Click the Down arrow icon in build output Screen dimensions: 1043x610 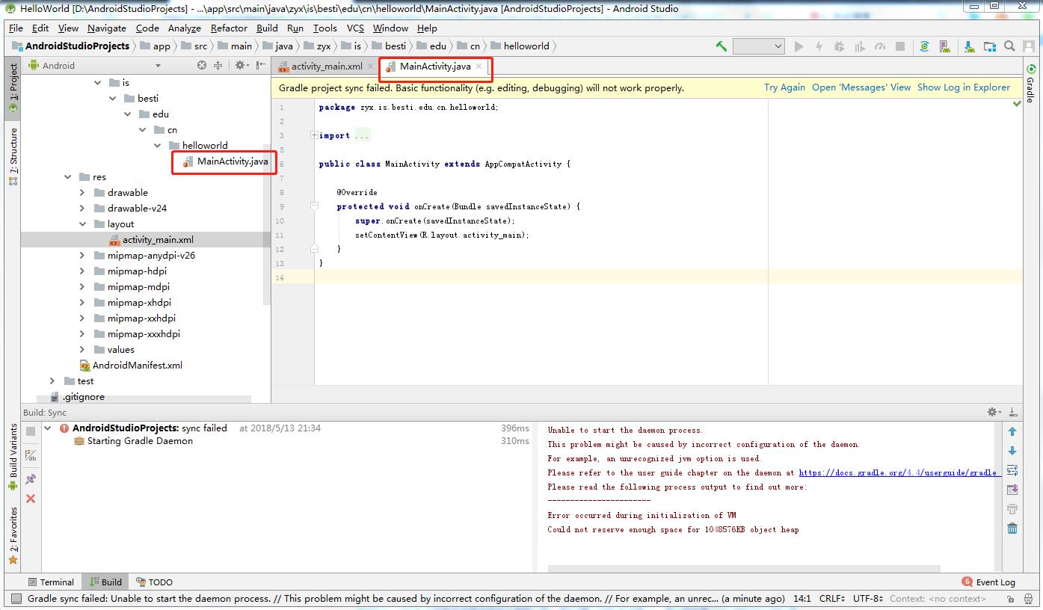pyautogui.click(x=1012, y=452)
